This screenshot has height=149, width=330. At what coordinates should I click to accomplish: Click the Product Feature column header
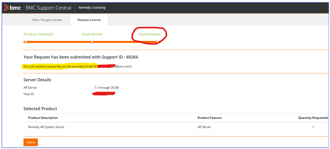[x=210, y=118]
